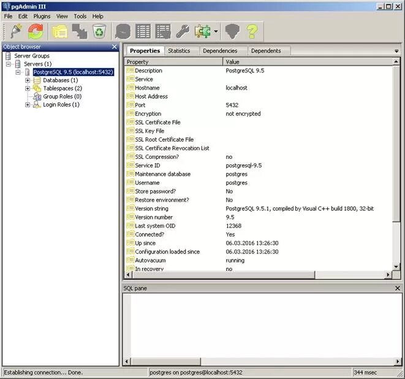Screen dimensions: 405x379
Task: Click the yellow Help question mark icon
Action: point(252,31)
